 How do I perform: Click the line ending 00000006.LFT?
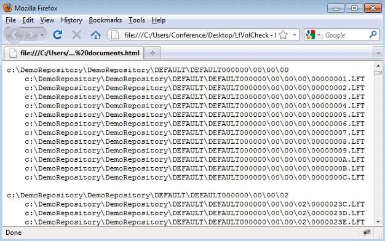pos(195,124)
